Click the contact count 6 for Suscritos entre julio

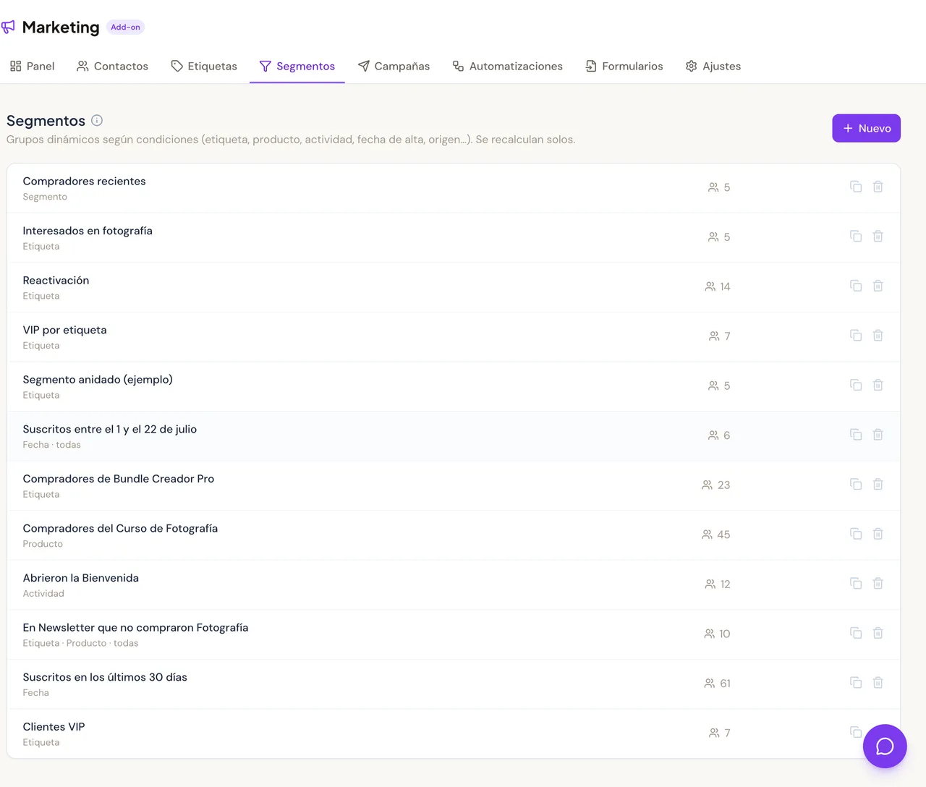[x=719, y=435]
